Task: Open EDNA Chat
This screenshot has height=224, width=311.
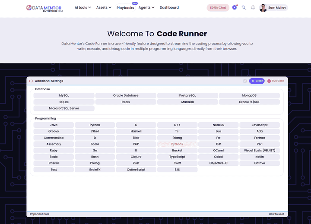Action: [218, 8]
